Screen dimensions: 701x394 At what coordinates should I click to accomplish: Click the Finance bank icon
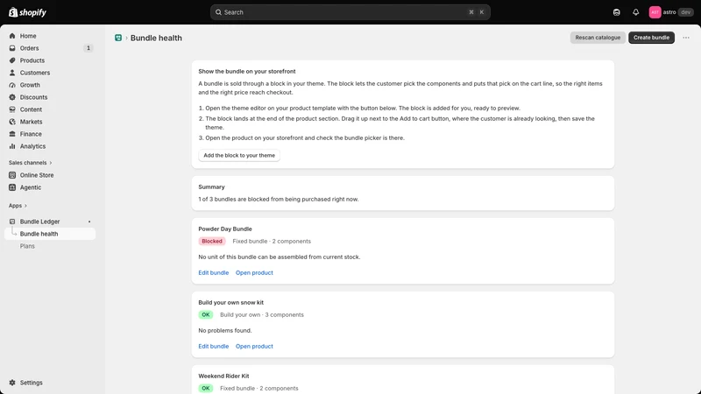pyautogui.click(x=12, y=134)
